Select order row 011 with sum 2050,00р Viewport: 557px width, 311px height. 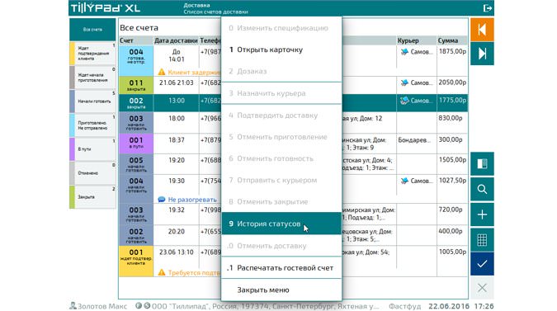coord(293,85)
